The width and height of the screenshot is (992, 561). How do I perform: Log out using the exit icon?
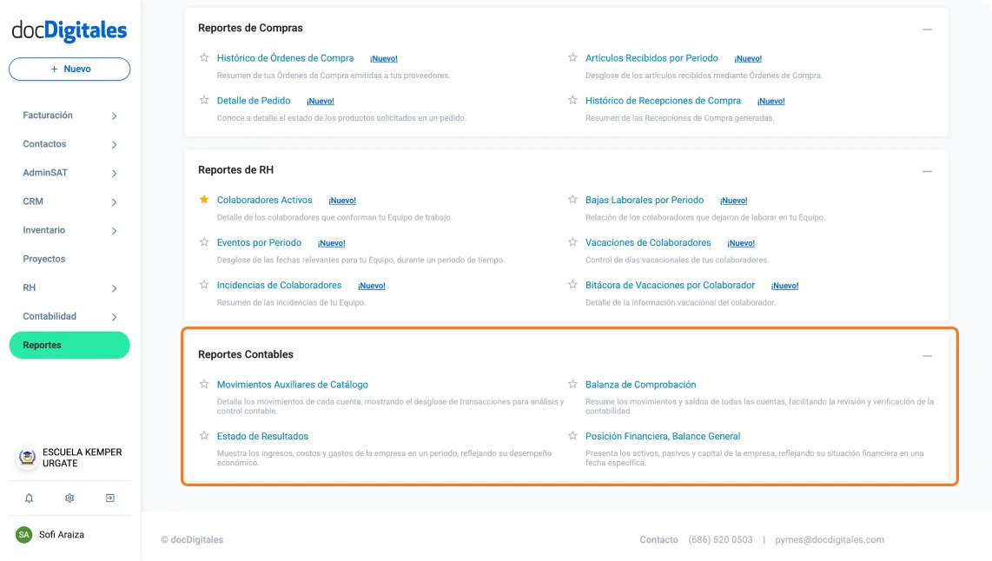(109, 498)
